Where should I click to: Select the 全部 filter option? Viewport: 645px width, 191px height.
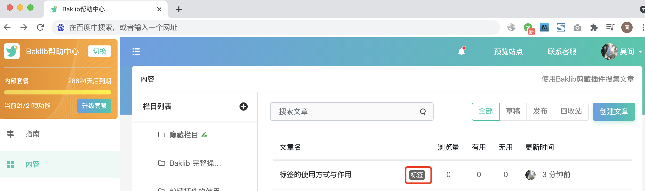point(486,112)
